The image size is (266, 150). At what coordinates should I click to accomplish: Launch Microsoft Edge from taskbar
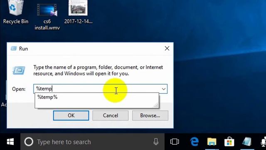194,142
